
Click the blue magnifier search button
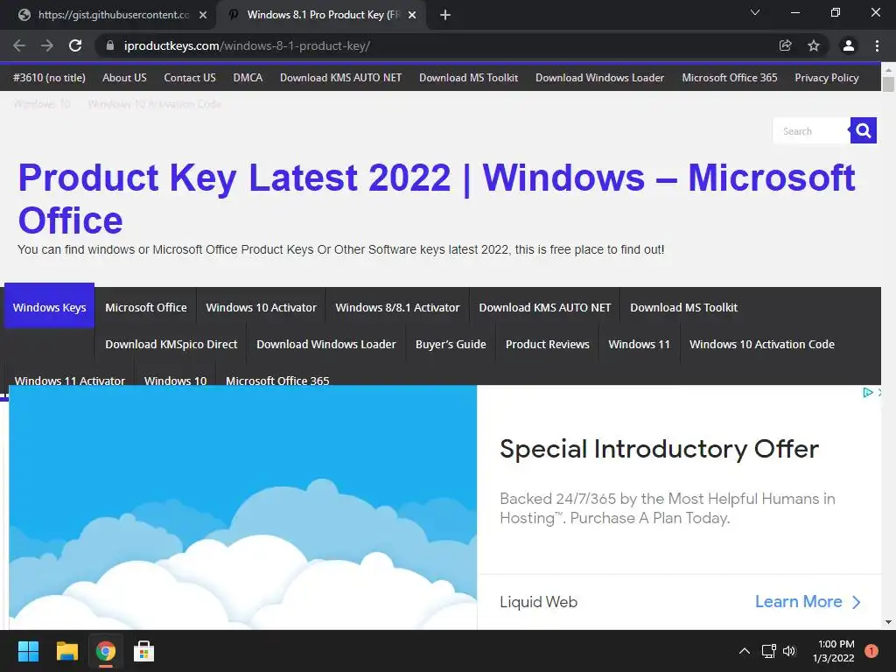point(864,131)
